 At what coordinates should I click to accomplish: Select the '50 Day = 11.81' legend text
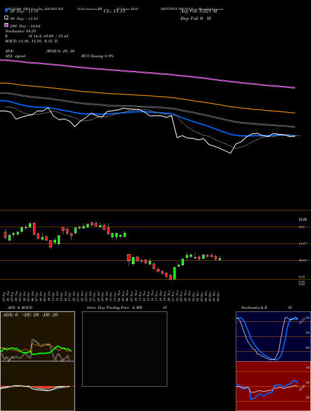coord(24,19)
